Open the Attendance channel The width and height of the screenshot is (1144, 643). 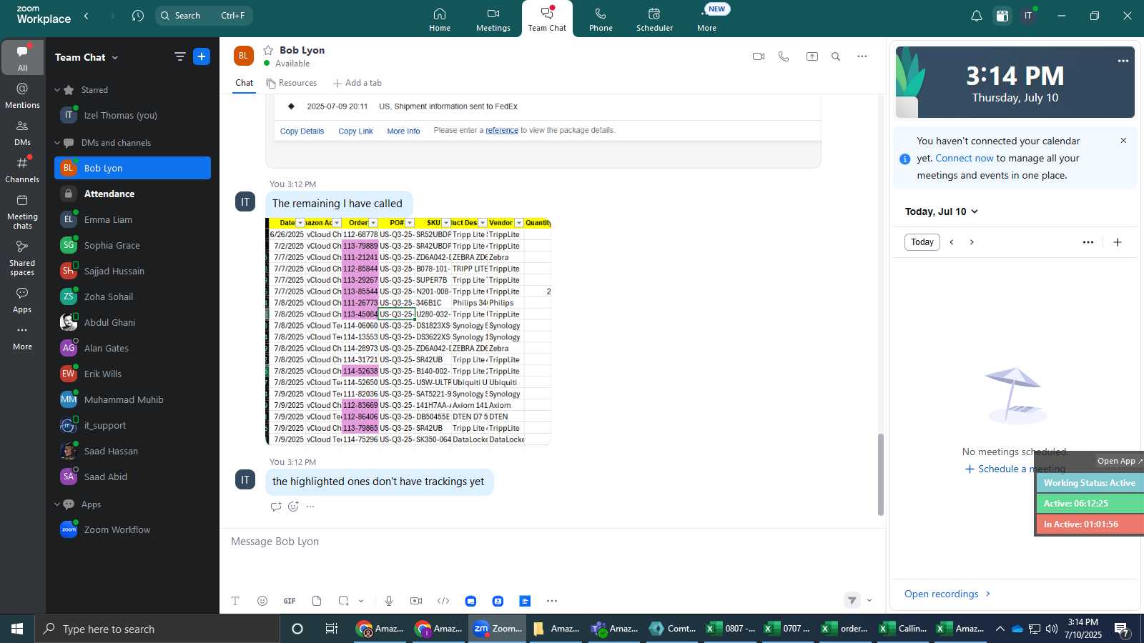tap(132, 194)
